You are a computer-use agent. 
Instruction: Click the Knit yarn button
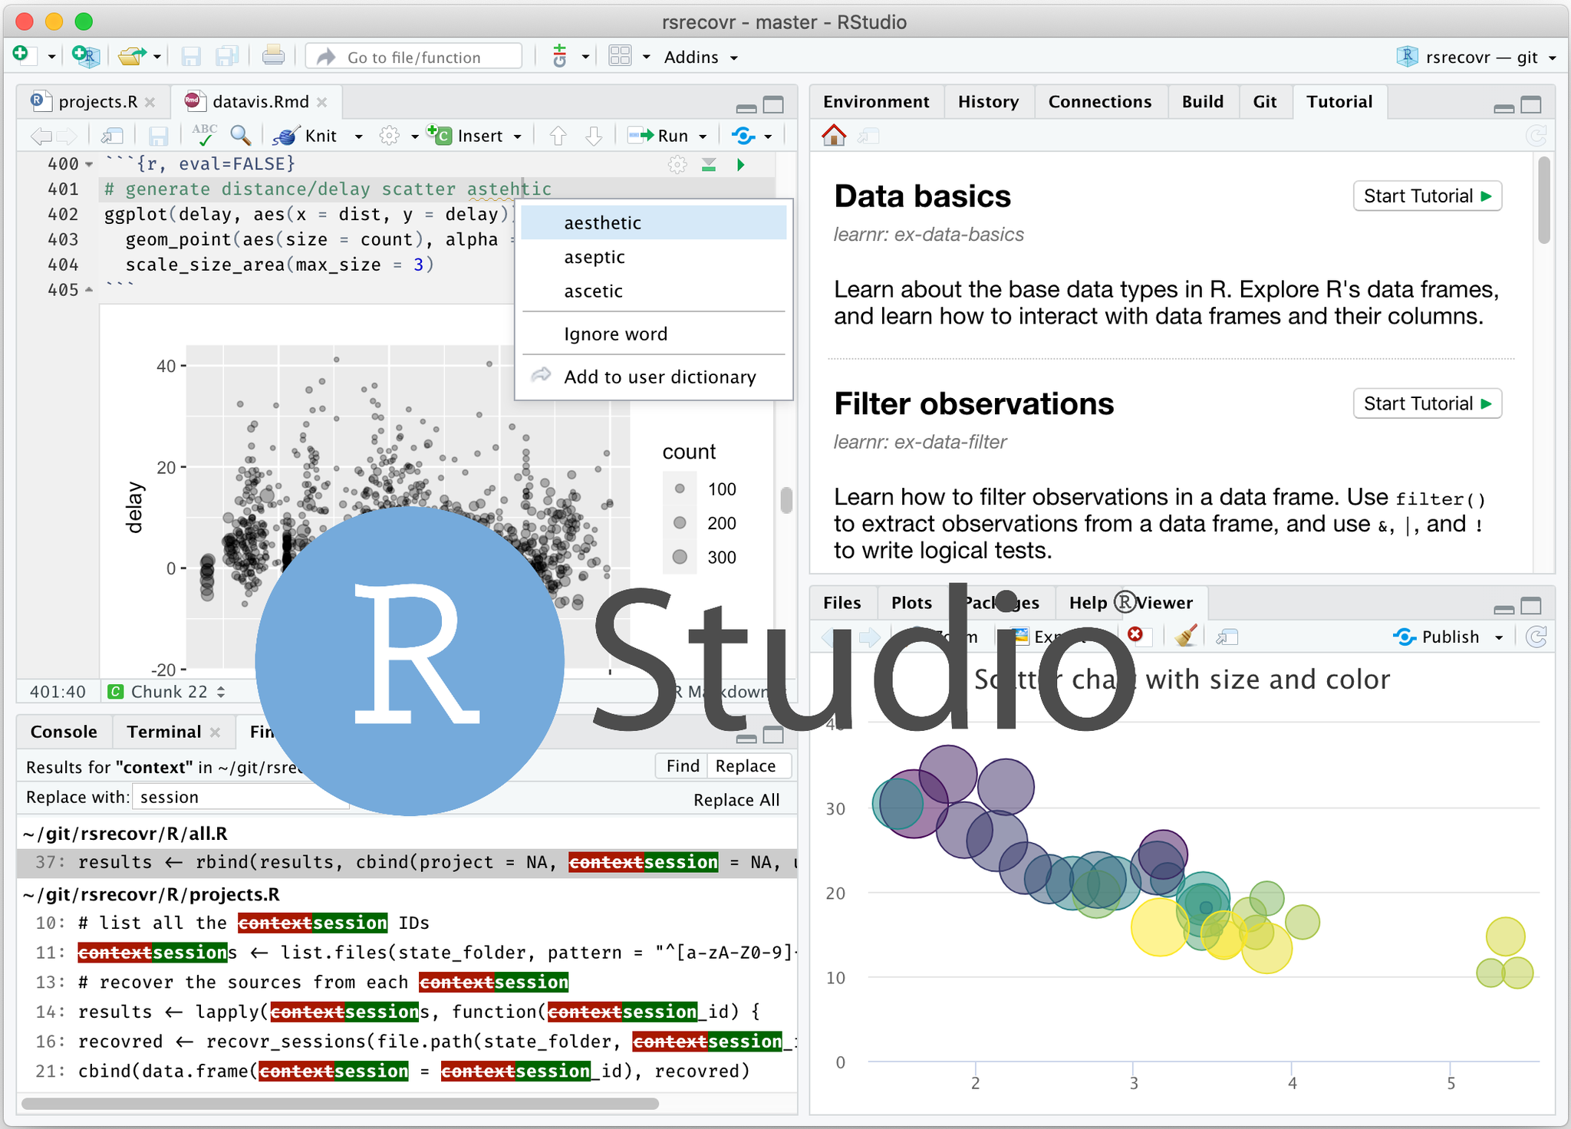pyautogui.click(x=307, y=136)
